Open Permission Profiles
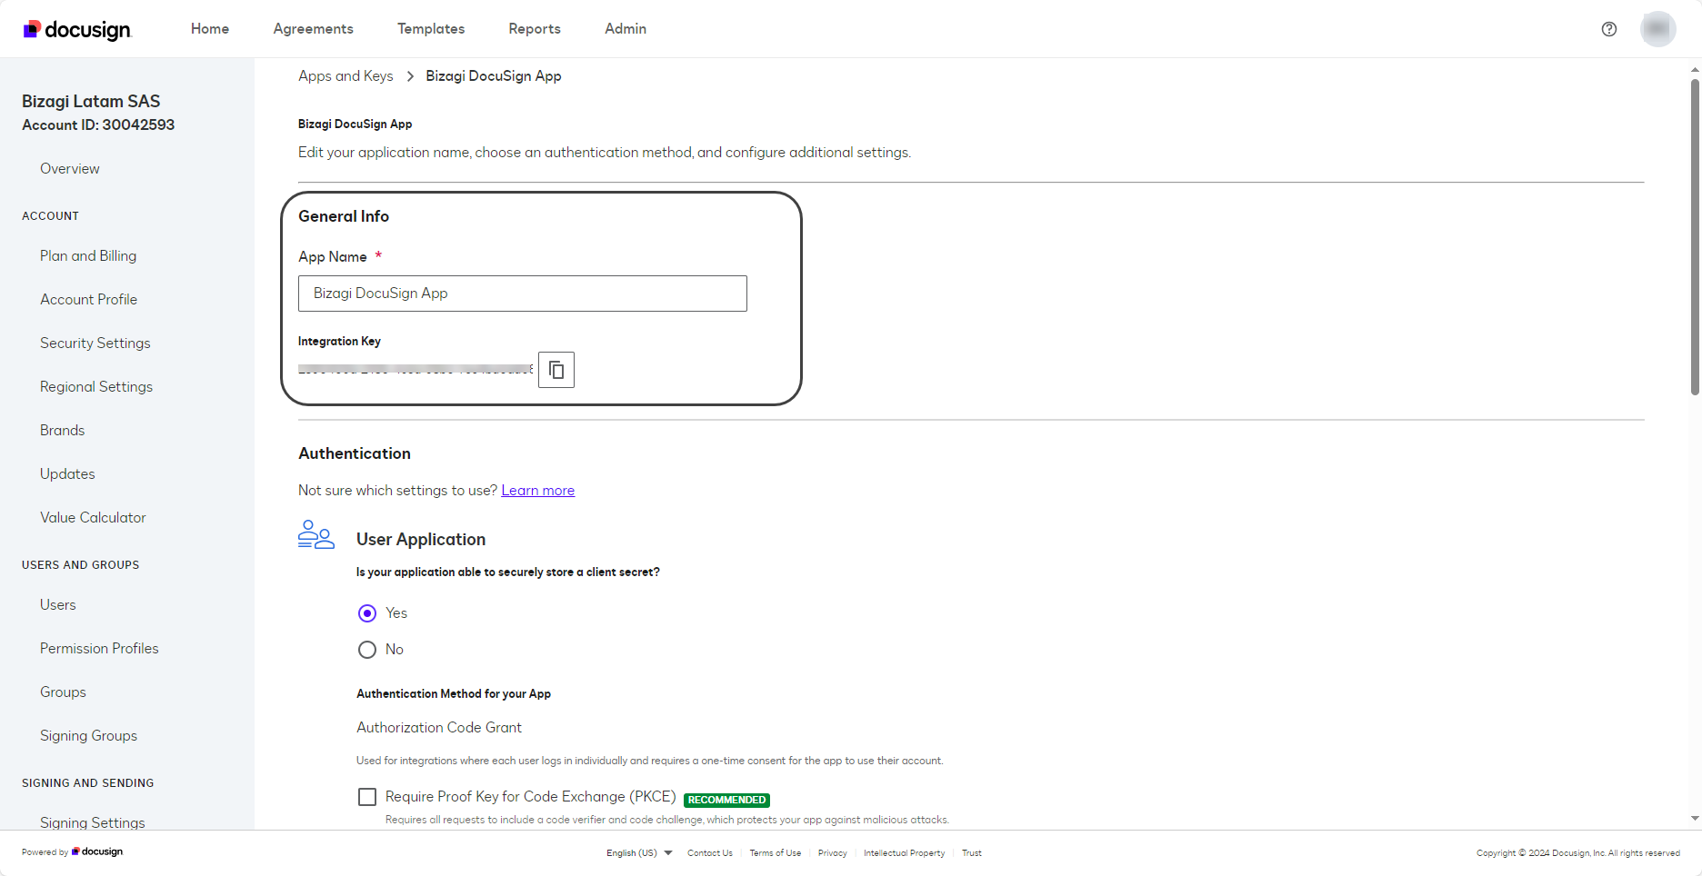1702x876 pixels. pyautogui.click(x=99, y=649)
